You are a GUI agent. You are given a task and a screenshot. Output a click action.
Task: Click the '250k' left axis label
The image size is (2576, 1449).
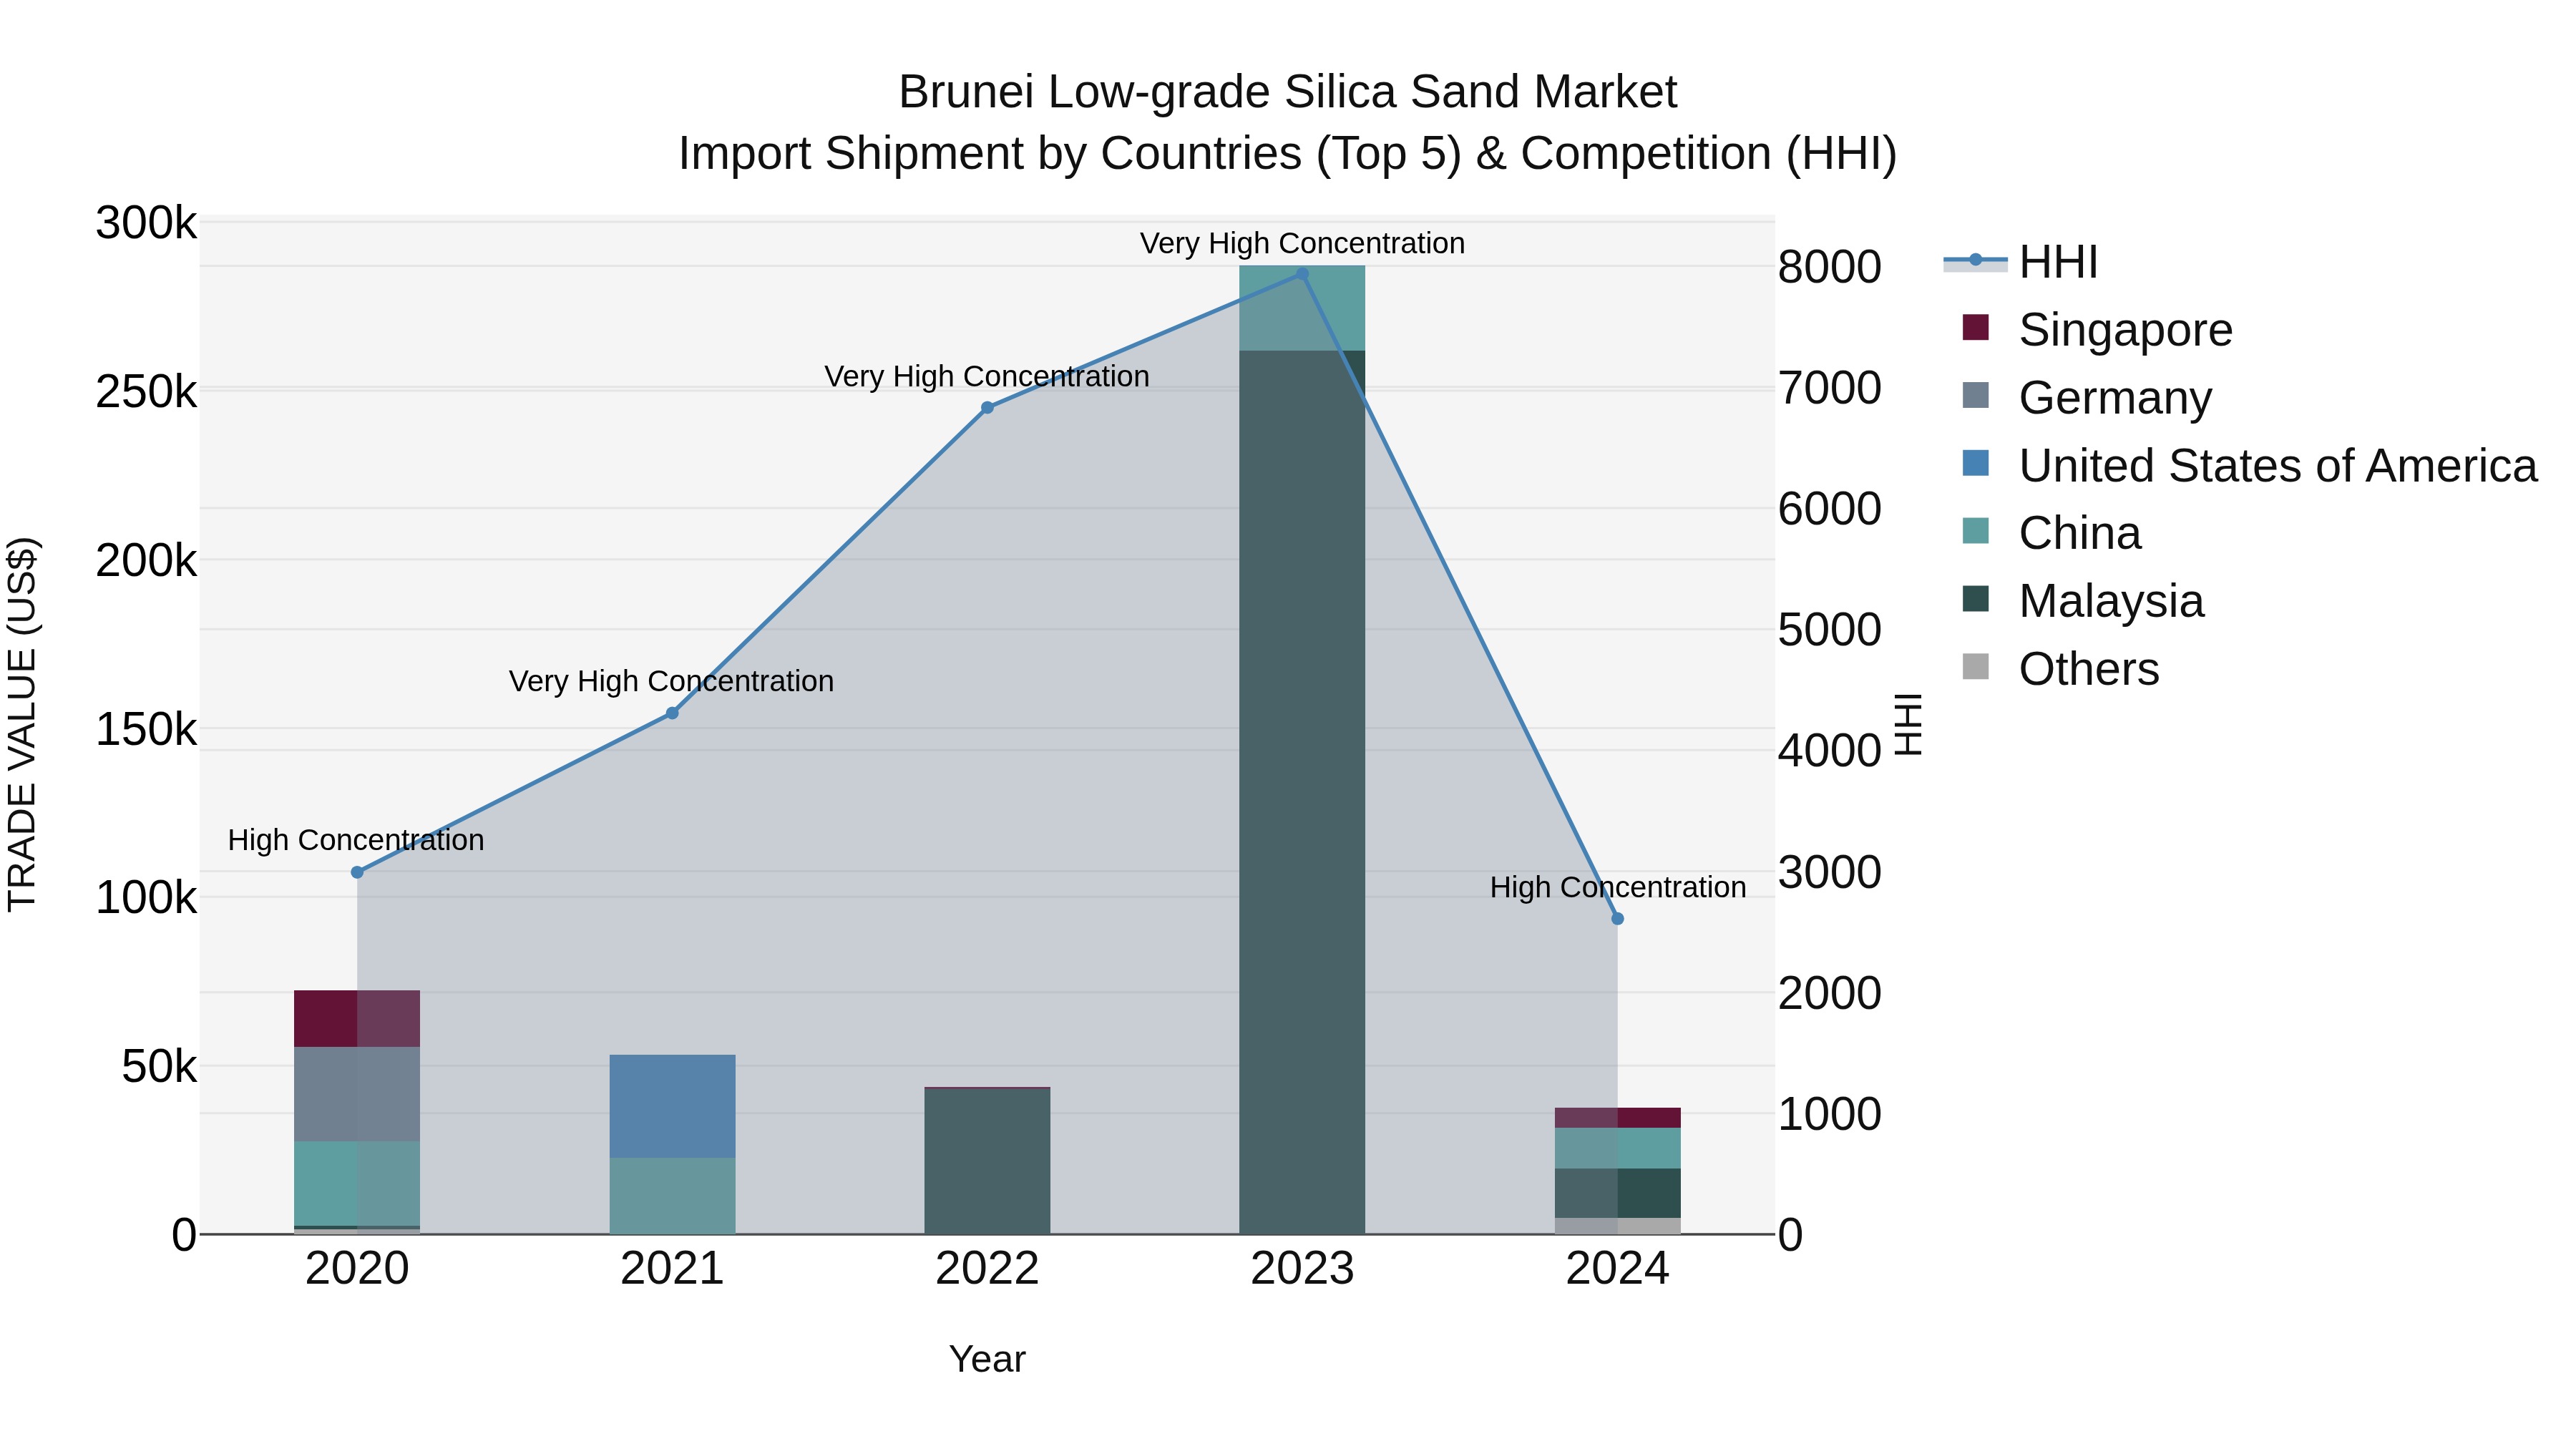(x=146, y=392)
